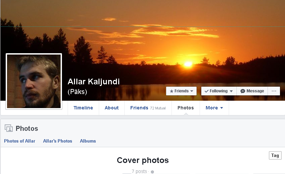Open the three-dots more actions menu
This screenshot has width=285, height=174.
point(274,91)
